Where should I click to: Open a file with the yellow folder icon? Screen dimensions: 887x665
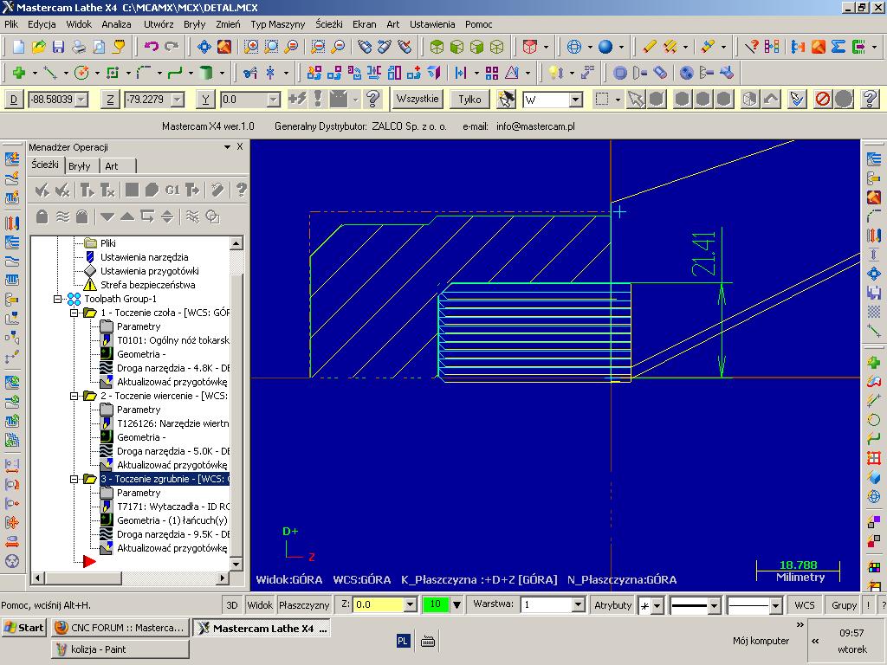click(38, 47)
